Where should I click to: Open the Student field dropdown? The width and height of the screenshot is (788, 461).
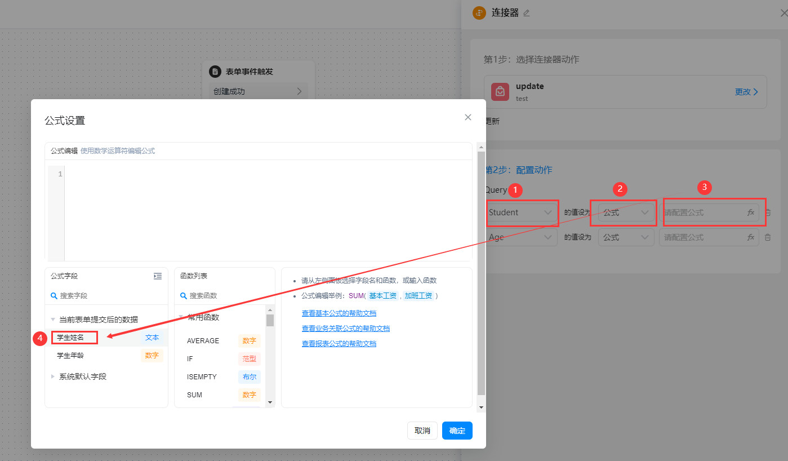click(522, 212)
